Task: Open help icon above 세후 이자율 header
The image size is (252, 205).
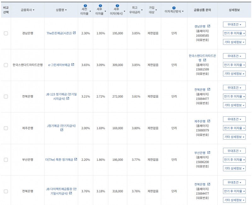Action: pyautogui.click(x=100, y=6)
